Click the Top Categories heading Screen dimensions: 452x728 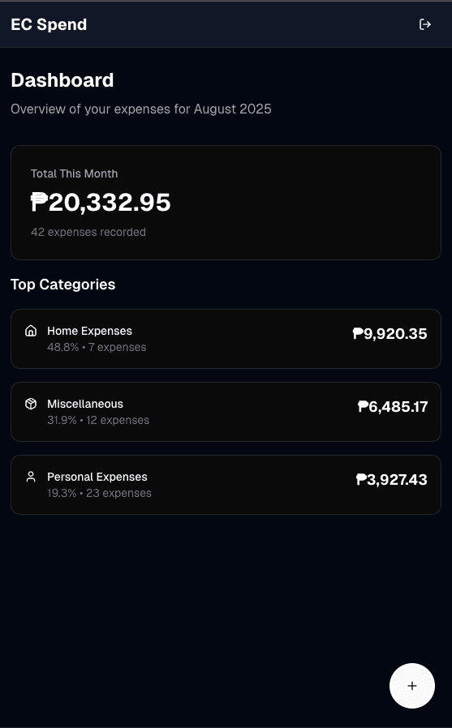pos(63,285)
